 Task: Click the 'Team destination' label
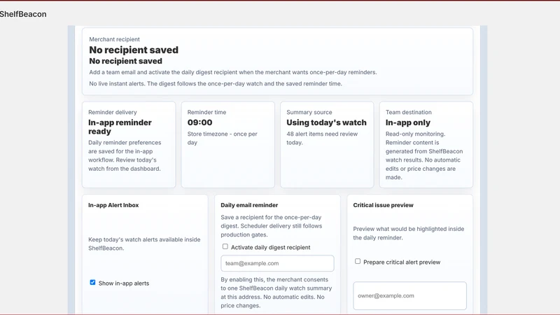tap(409, 112)
